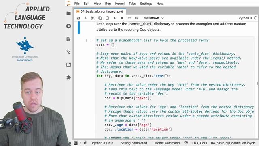Open the Kernel menu

click(x=120, y=4)
